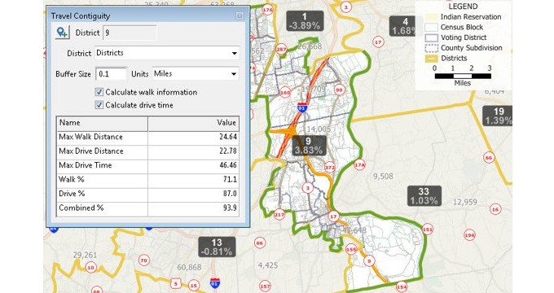Click the value 93.9
554x293 pixels.
tap(230, 208)
